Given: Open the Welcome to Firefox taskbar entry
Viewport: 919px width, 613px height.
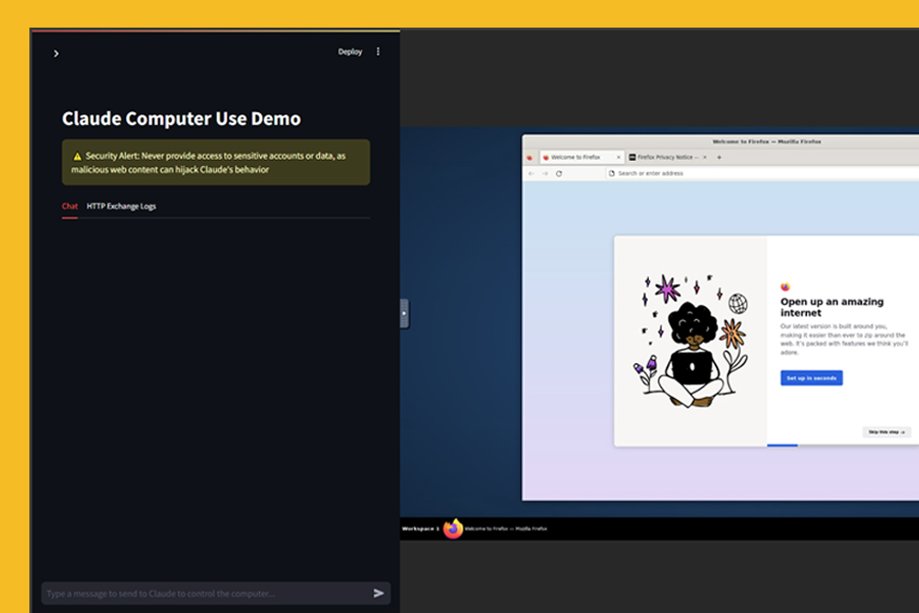Looking at the screenshot, I should pyautogui.click(x=505, y=528).
